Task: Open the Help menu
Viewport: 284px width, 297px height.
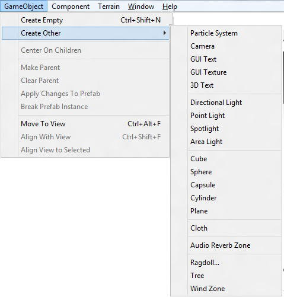Action: [x=170, y=7]
